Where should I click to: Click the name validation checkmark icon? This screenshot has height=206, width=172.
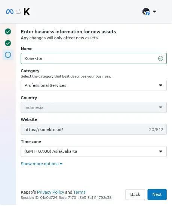pyautogui.click(x=160, y=58)
